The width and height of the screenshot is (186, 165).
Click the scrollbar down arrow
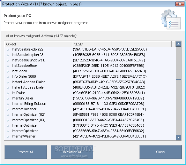click(178, 137)
